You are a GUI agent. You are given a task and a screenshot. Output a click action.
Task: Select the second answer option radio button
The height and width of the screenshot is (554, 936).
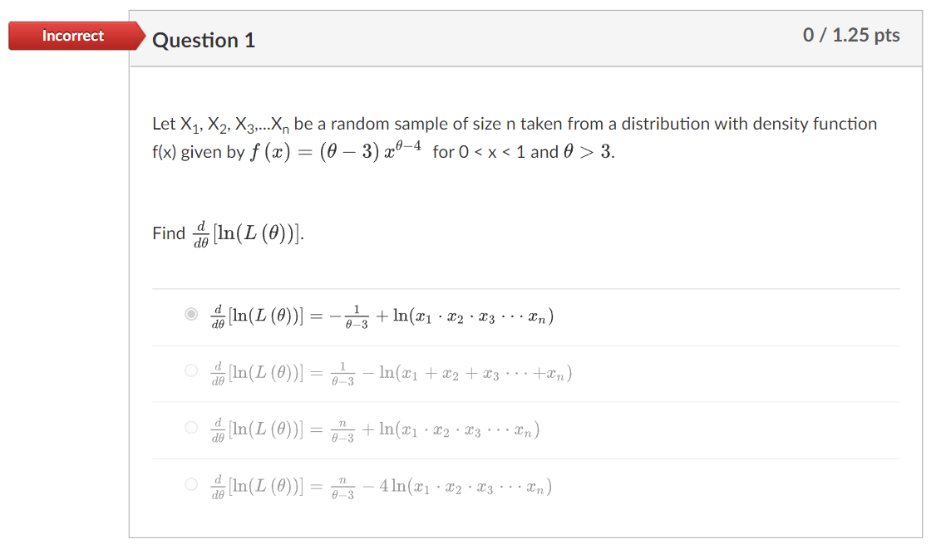tap(191, 371)
